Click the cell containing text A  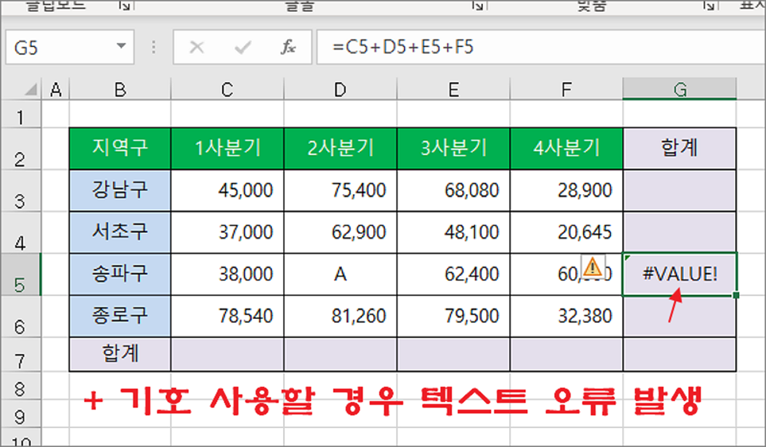(340, 274)
